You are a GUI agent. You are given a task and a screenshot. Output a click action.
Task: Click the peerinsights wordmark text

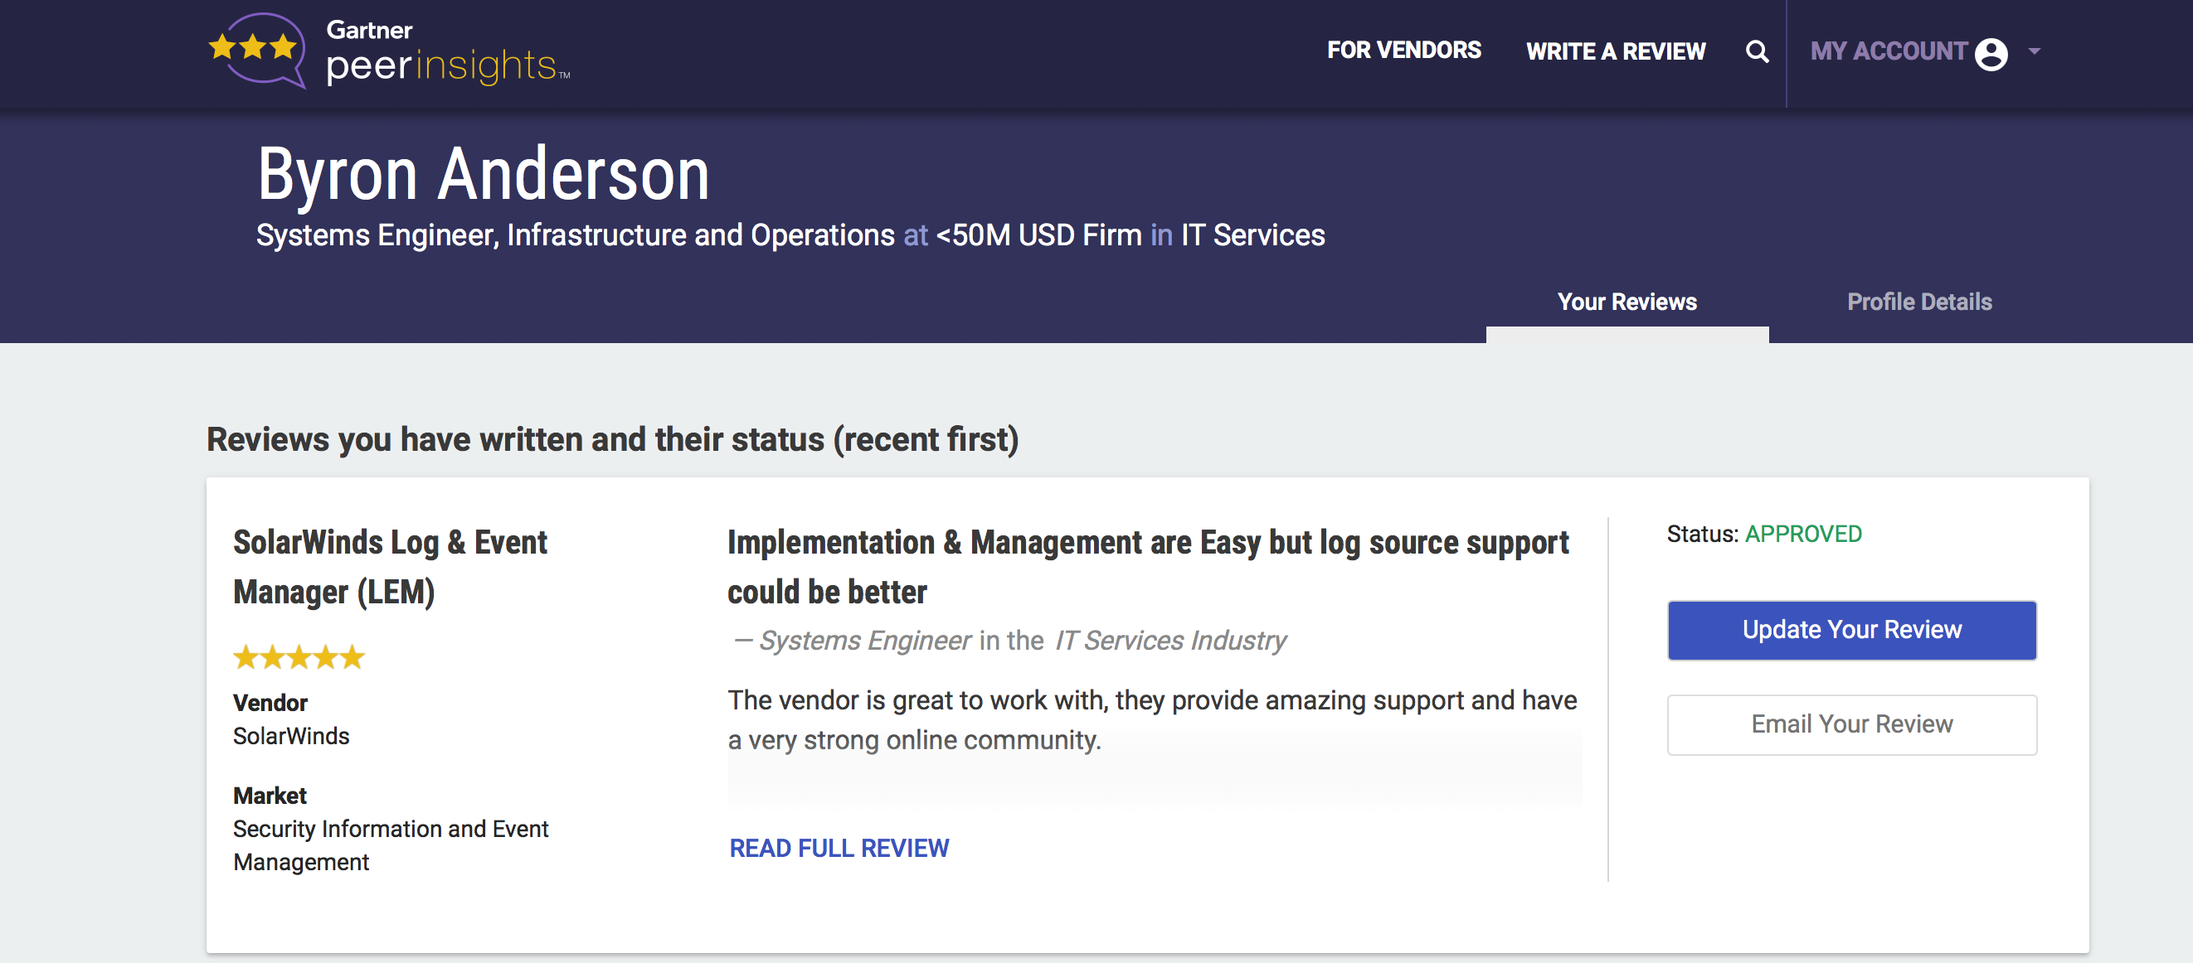(x=443, y=66)
